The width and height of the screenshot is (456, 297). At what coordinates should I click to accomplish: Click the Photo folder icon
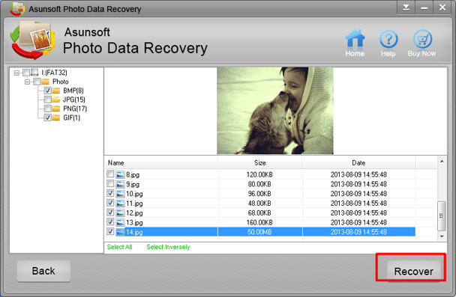45,82
